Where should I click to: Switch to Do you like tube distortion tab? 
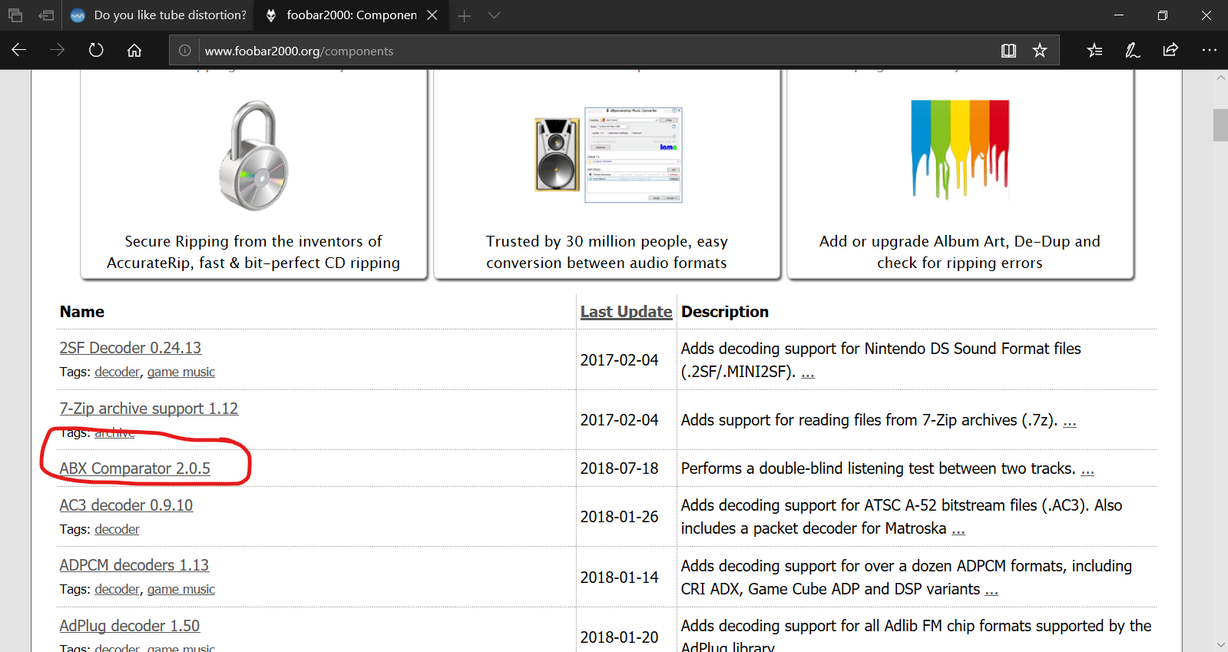point(159,15)
